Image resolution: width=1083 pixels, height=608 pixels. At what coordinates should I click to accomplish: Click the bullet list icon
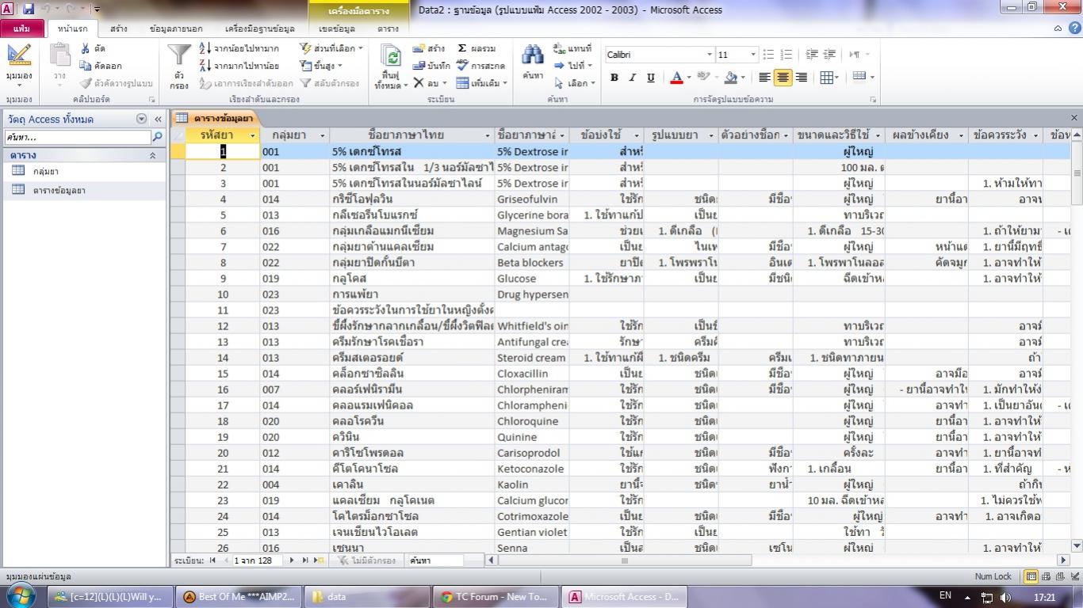pos(767,55)
